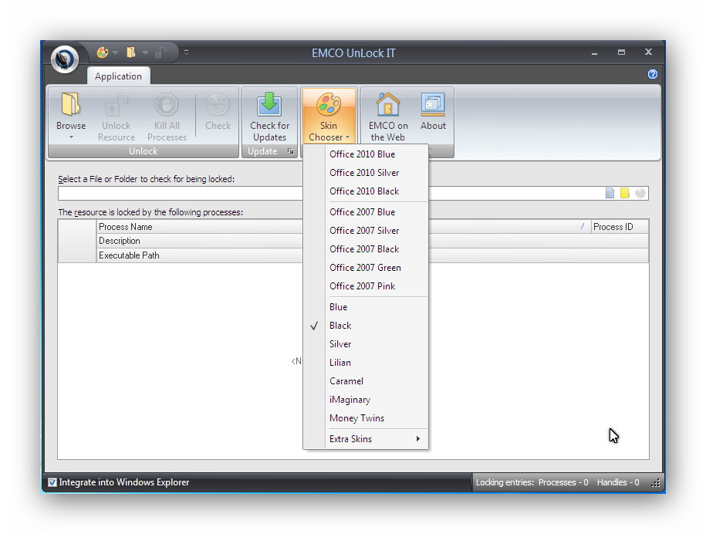Open the dropdown arrow next to quick access folder

[x=145, y=52]
